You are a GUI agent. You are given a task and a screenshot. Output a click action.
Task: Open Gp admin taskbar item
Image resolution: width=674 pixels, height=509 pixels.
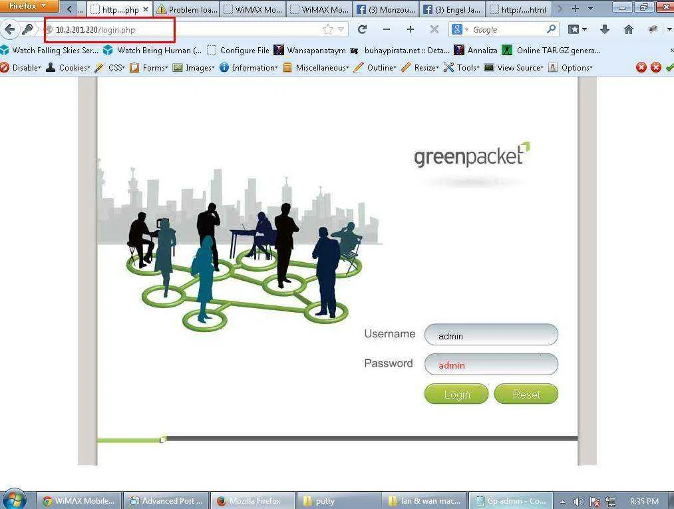510,501
